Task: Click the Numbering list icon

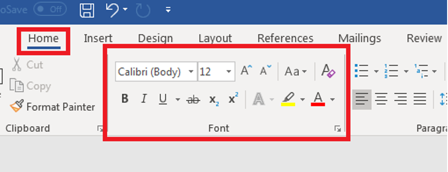Action: (392, 71)
